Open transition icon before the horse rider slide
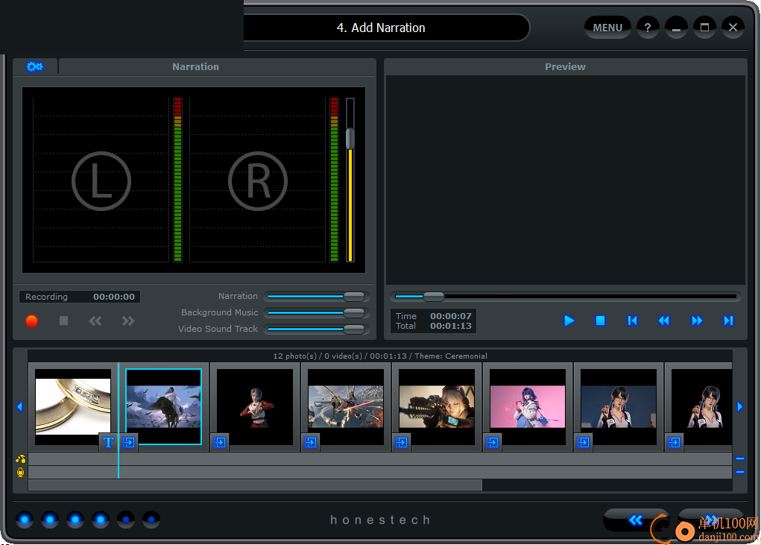 129,442
